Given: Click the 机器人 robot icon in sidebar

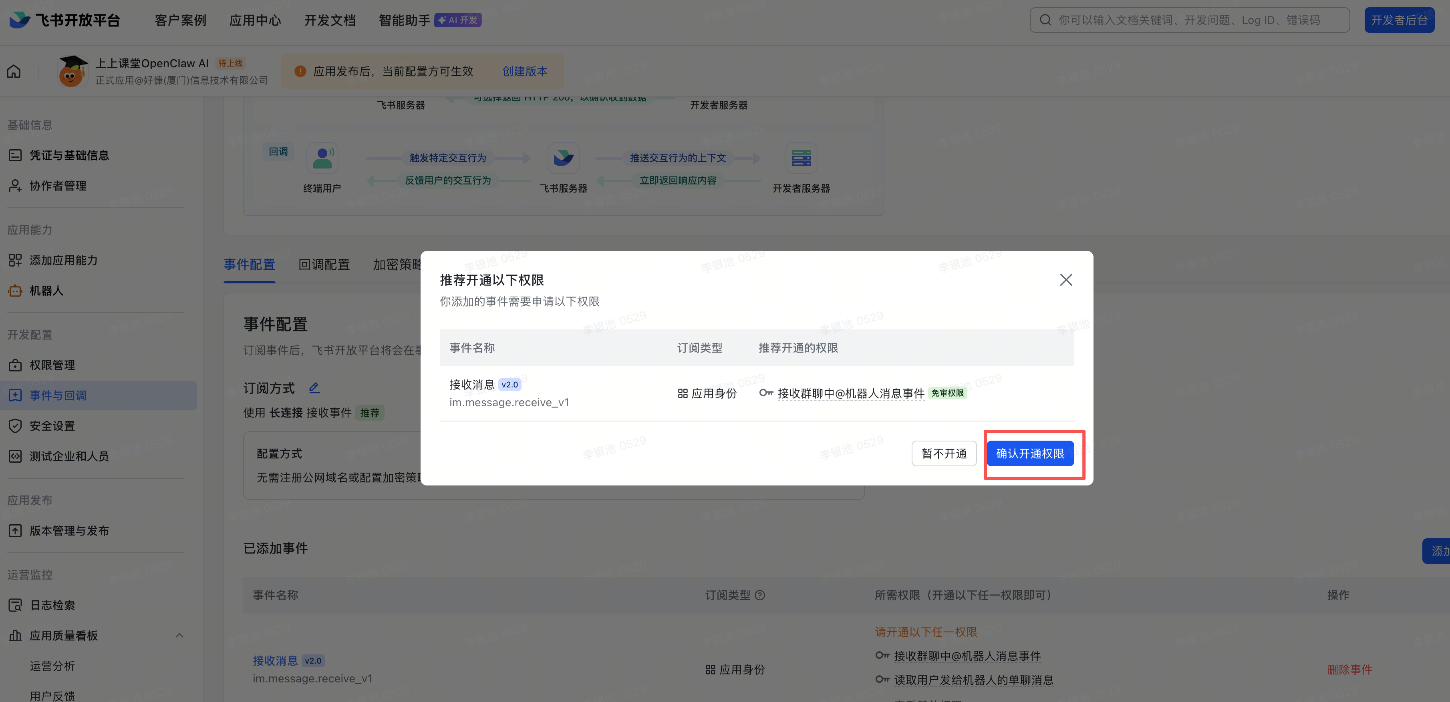Looking at the screenshot, I should pyautogui.click(x=15, y=291).
